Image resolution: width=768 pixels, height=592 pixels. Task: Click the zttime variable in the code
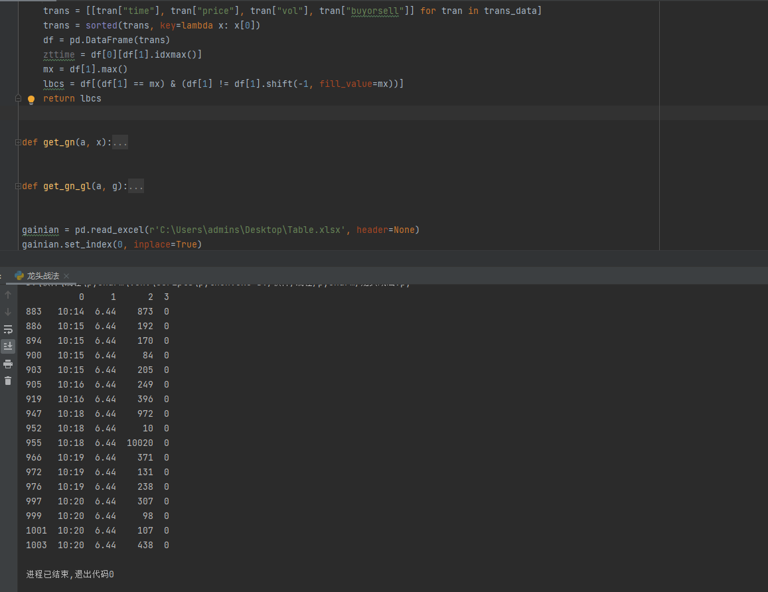pos(59,55)
